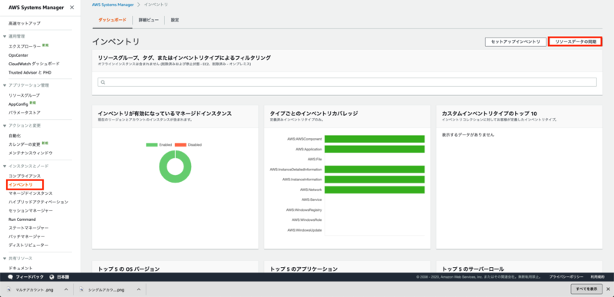The height and width of the screenshot is (297, 614).
Task: Close the AWS Systems Manager sidebar
Action: 71,8
